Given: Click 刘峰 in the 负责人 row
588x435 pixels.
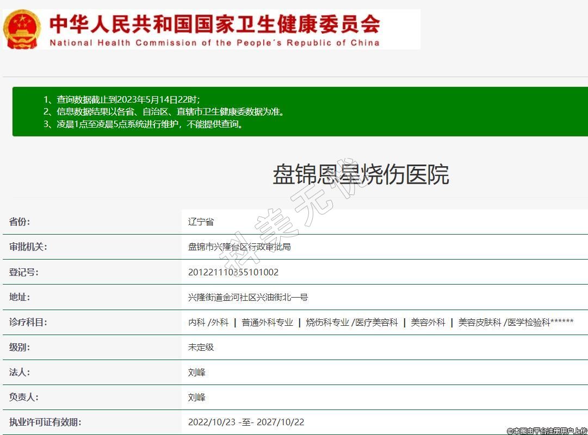Looking at the screenshot, I should (196, 397).
